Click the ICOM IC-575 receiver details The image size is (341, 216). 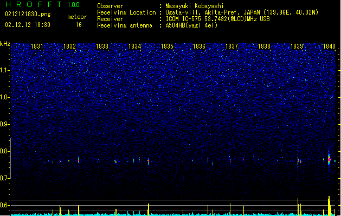217,19
